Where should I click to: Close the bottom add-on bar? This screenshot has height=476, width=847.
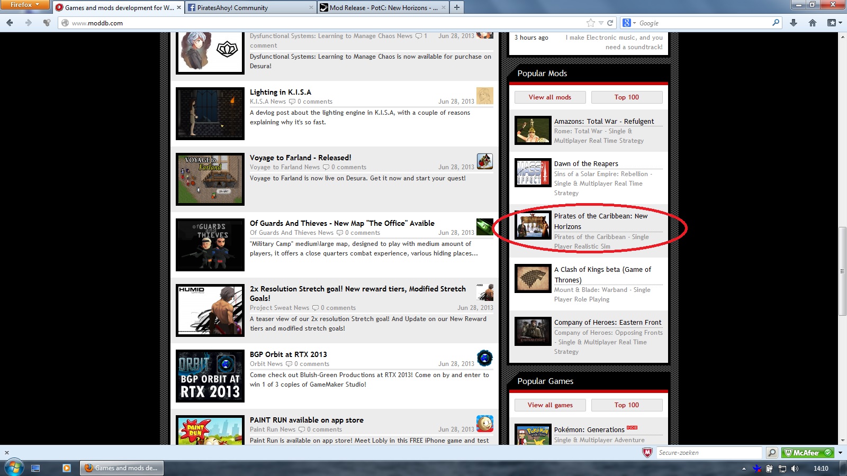click(7, 453)
